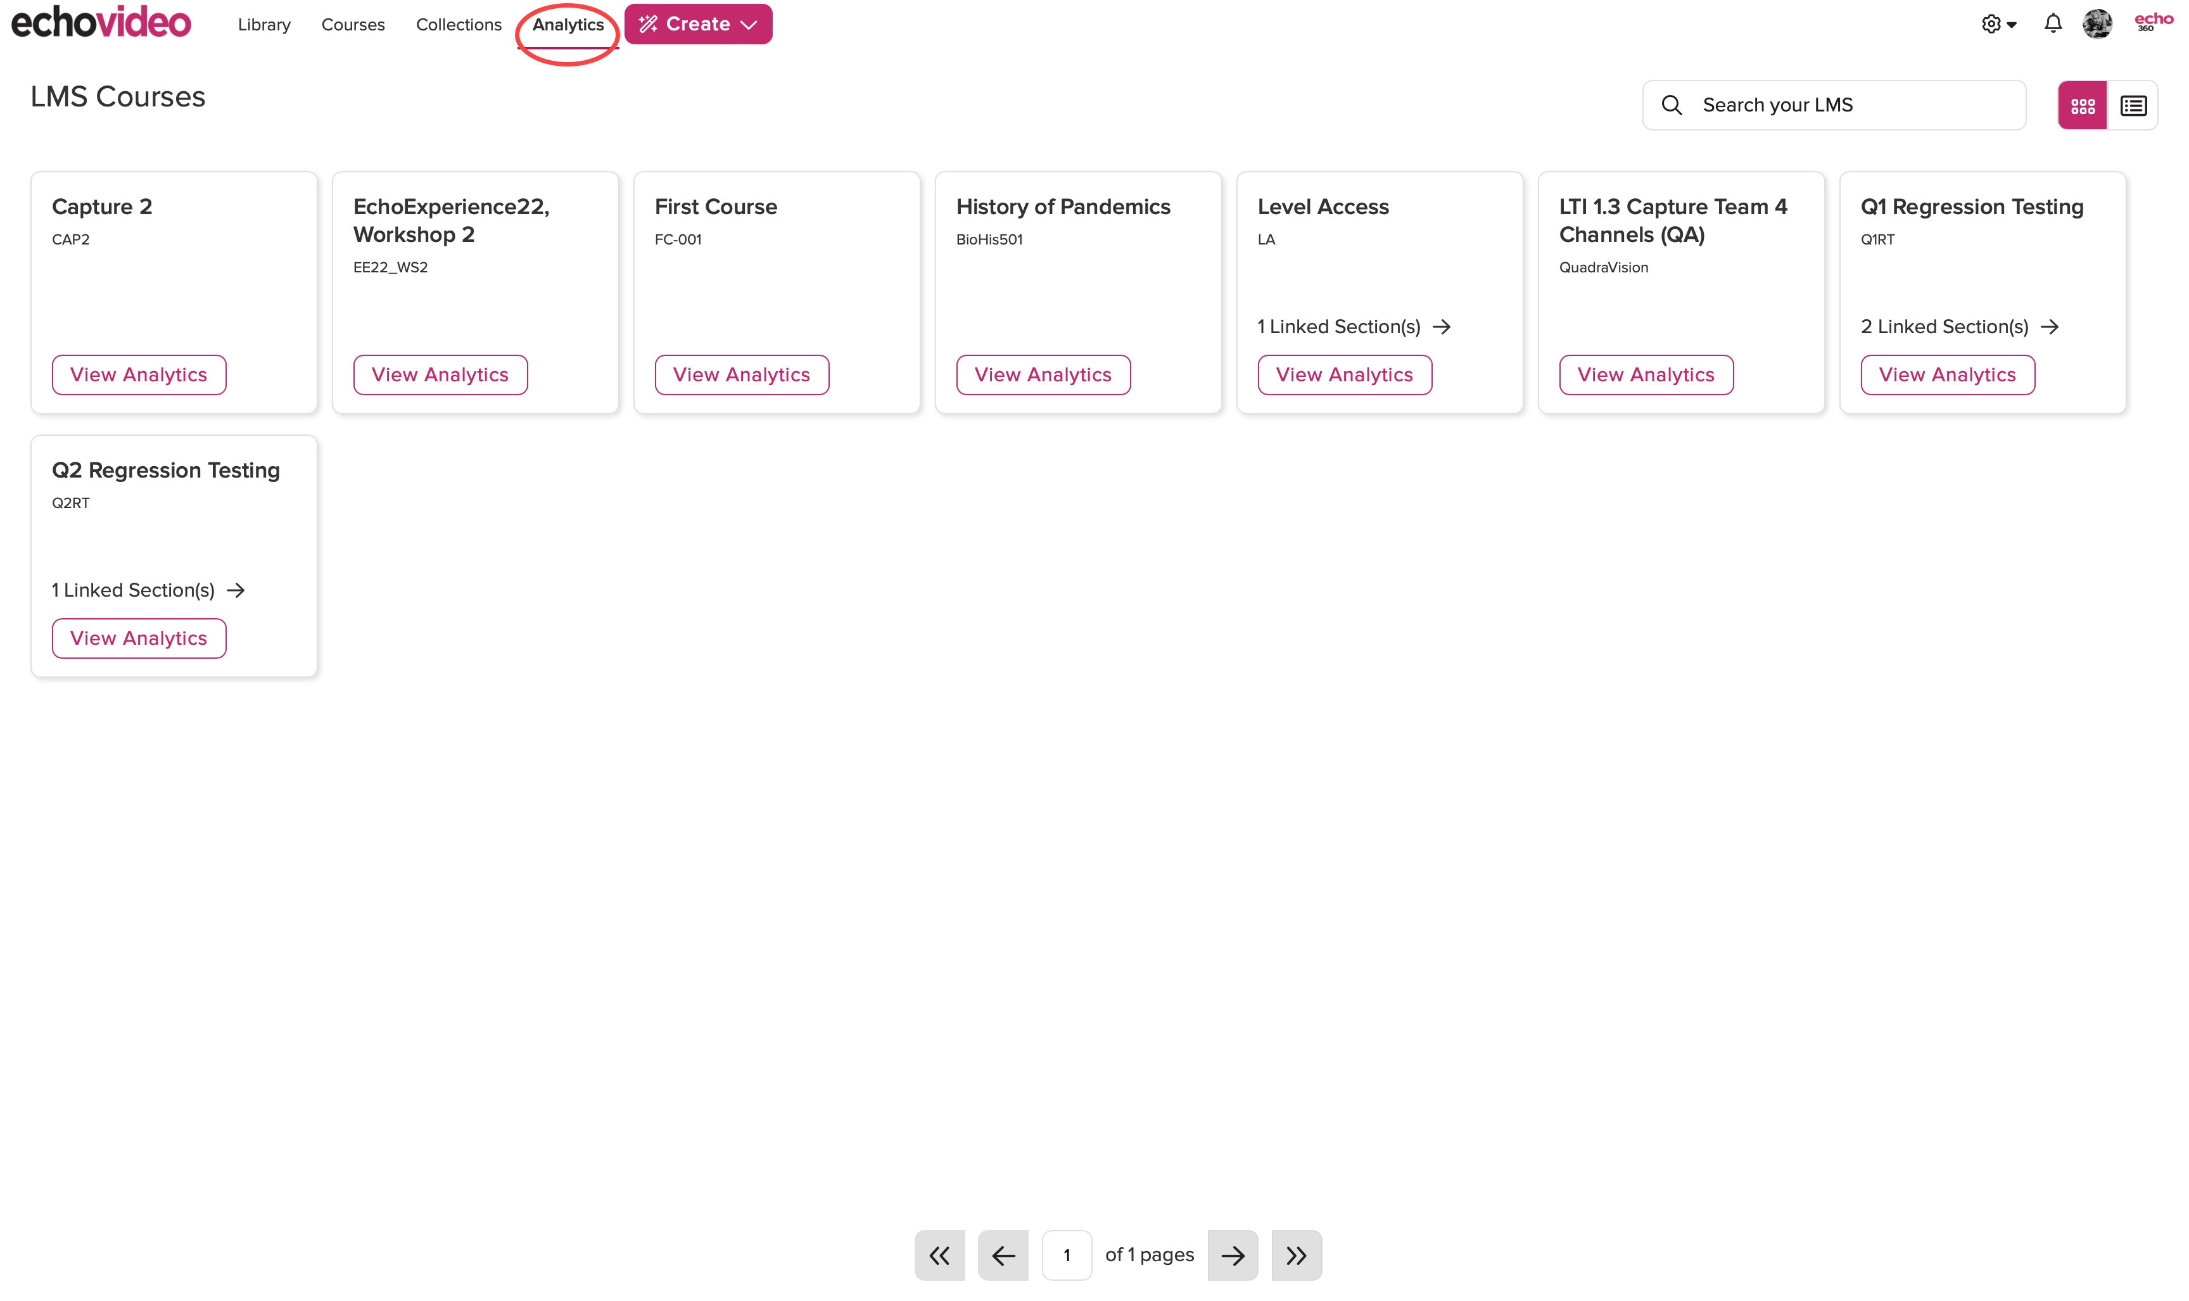View Analytics for Q2 Regression Testing
Image resolution: width=2189 pixels, height=1301 pixels.
[139, 638]
